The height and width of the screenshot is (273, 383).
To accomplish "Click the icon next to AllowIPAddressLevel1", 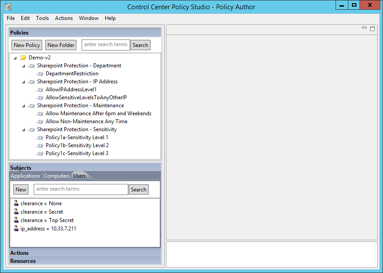I will tap(40, 90).
